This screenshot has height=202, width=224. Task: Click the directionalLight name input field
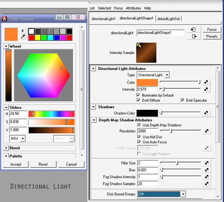(x=161, y=33)
